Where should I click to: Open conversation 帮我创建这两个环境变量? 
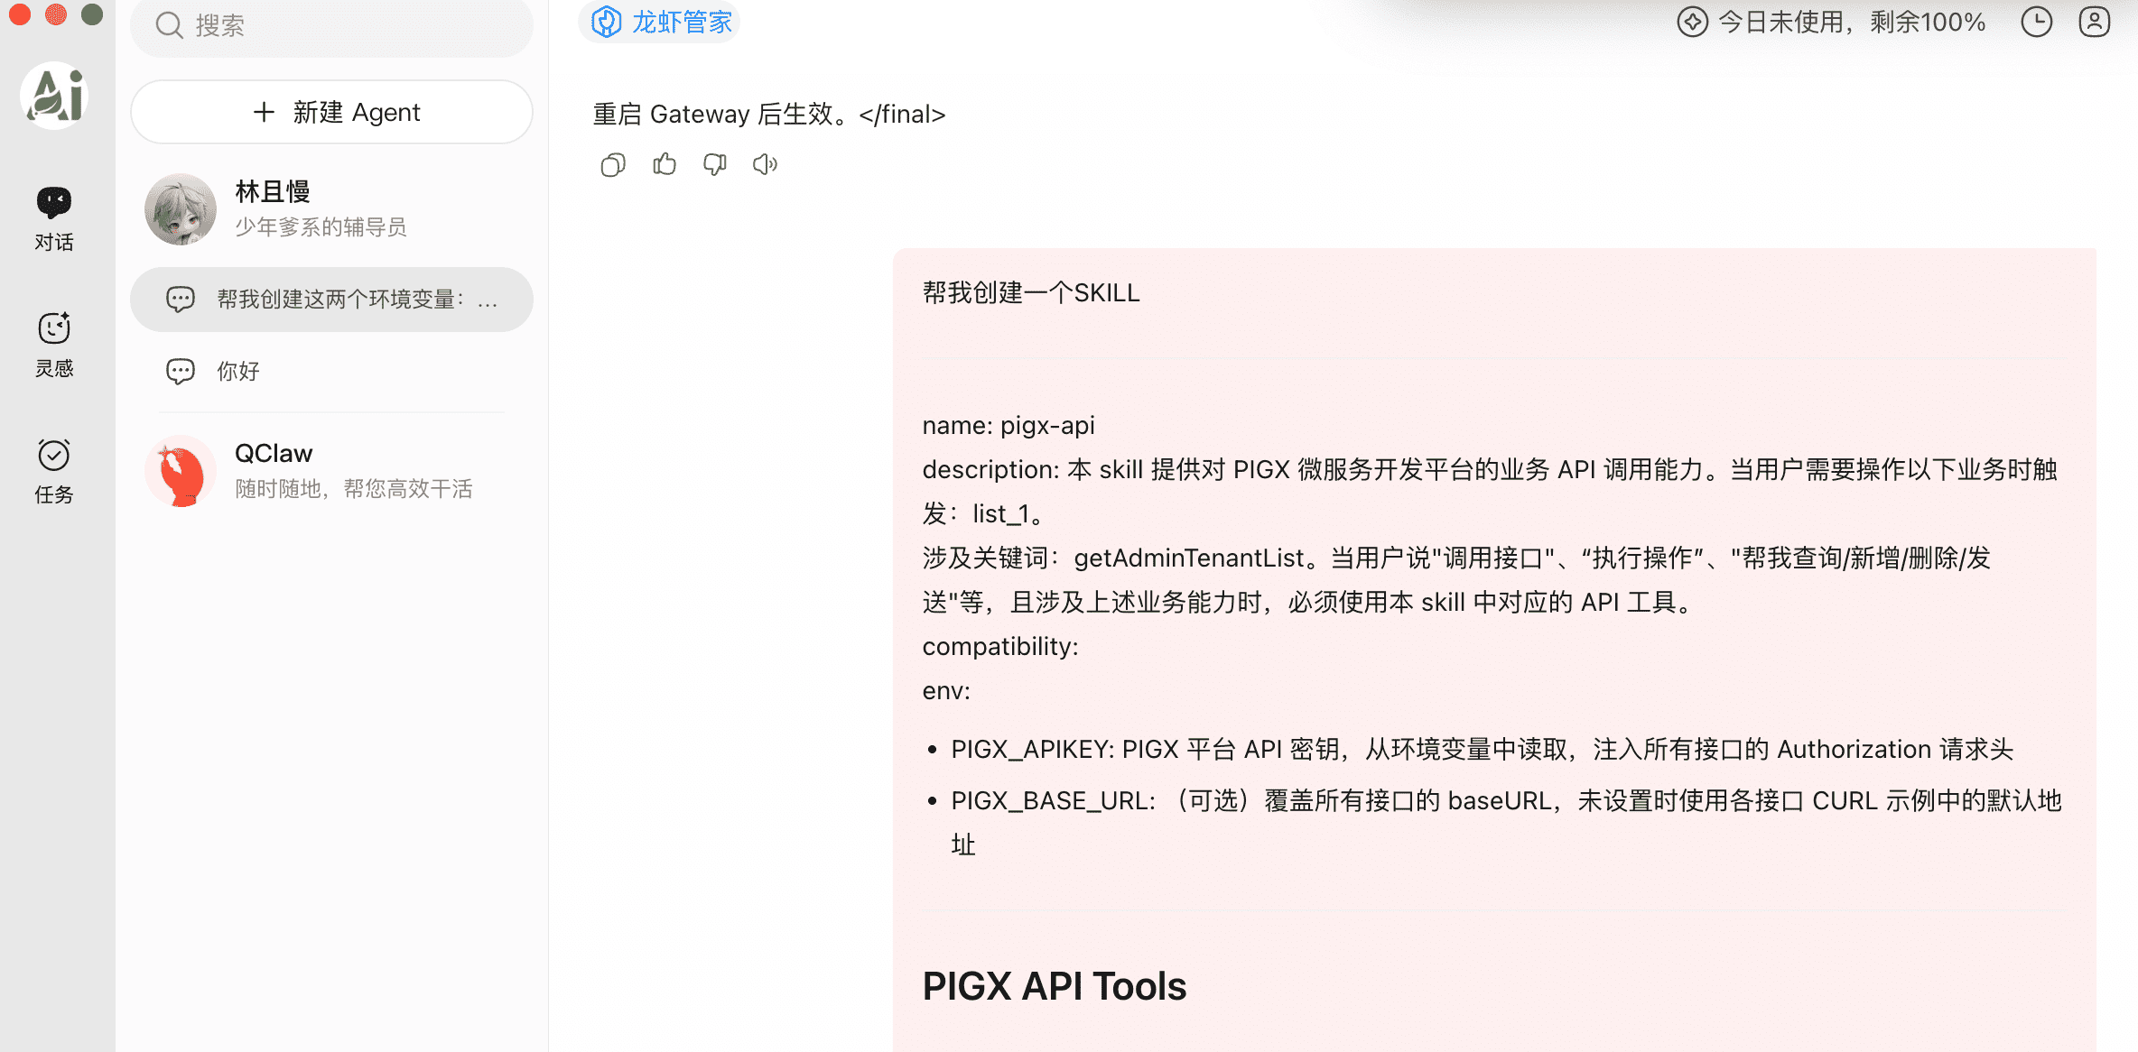[x=331, y=300]
